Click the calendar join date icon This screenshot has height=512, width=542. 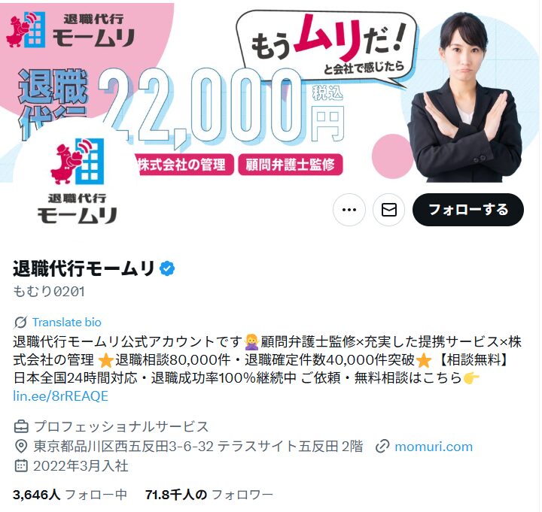(x=21, y=466)
